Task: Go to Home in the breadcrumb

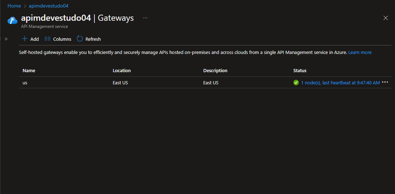Action: pyautogui.click(x=14, y=6)
